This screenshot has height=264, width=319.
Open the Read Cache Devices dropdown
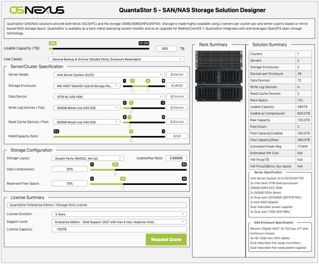tap(87, 122)
